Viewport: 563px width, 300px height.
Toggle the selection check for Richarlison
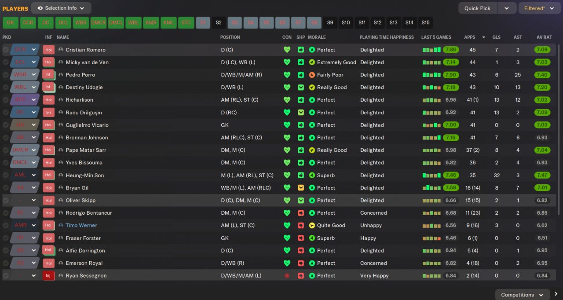click(x=6, y=100)
